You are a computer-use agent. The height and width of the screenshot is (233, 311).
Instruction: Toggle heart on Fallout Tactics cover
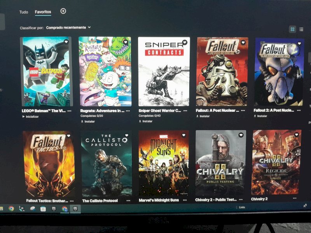click(x=69, y=136)
